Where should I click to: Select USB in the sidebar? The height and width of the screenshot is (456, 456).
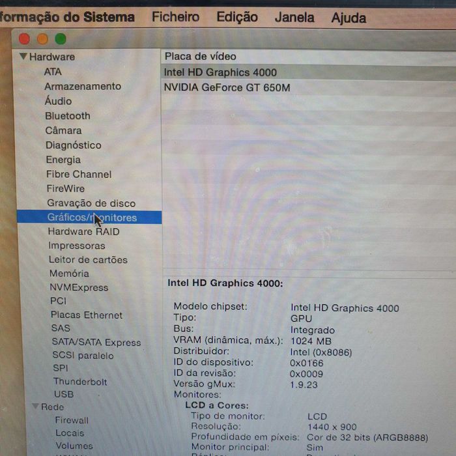[x=64, y=394]
